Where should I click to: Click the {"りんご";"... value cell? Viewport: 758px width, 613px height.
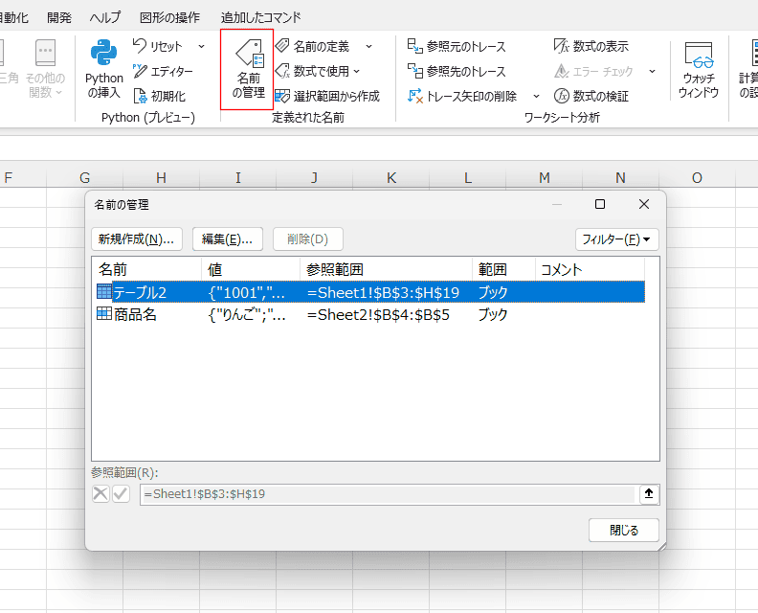click(247, 314)
